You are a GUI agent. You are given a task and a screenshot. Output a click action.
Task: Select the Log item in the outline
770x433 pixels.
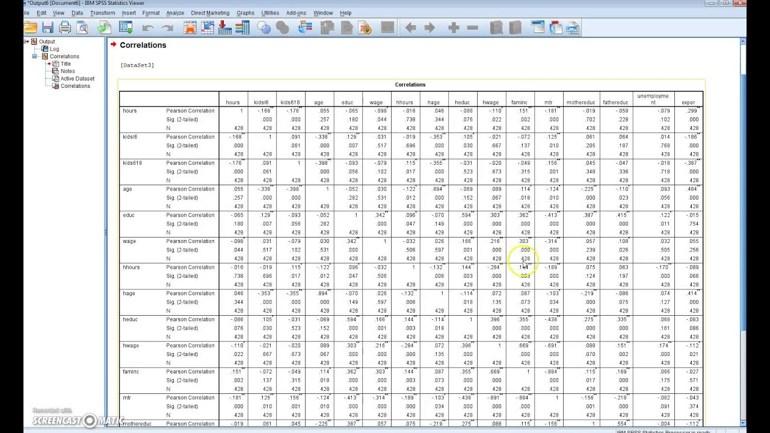[54, 49]
